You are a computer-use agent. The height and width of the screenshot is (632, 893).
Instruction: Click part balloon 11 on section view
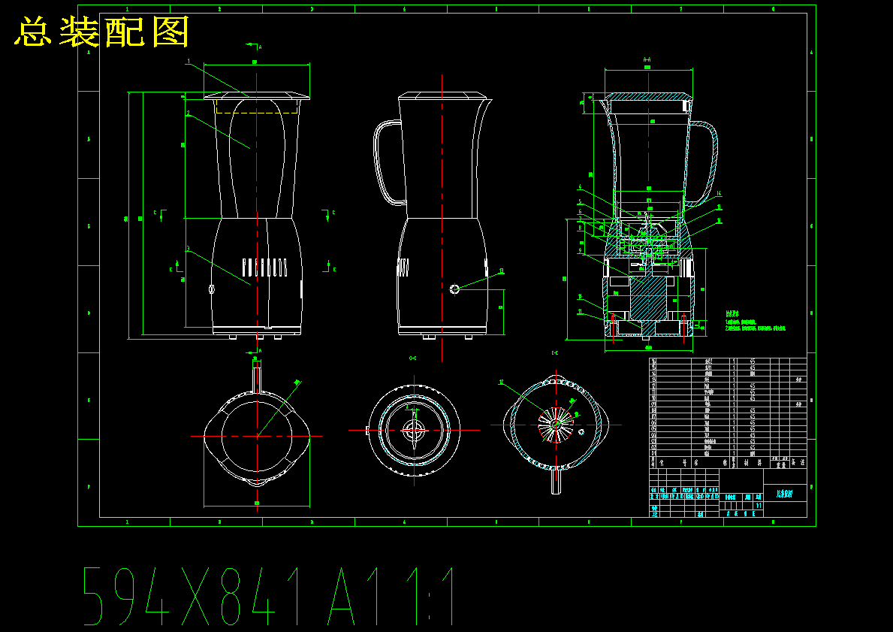pyautogui.click(x=580, y=311)
